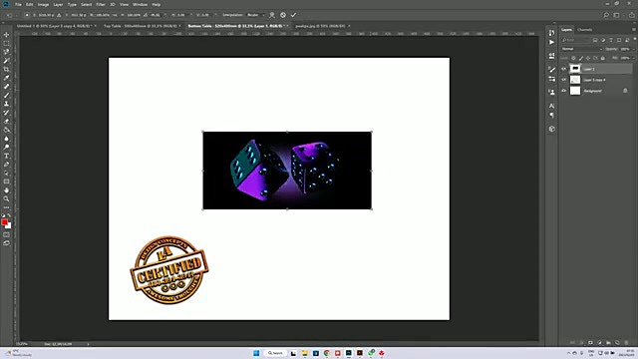Viewport: 638px width, 359px height.
Task: Open the File menu
Action: [18, 4]
